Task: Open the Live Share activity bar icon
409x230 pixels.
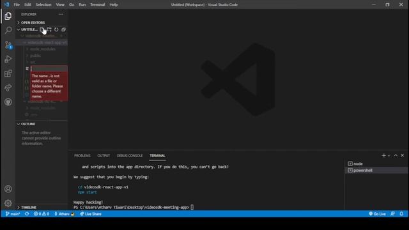Action: click(8, 88)
